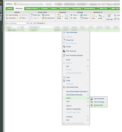The height and width of the screenshot is (132, 122).
Task: Open My Checkouts from toolbar
Action: pyautogui.click(x=48, y=18)
